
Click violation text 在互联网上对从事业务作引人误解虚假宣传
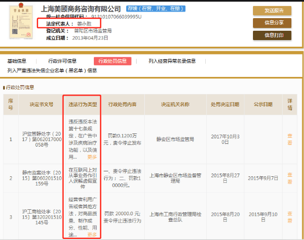pyautogui.click(x=83, y=178)
